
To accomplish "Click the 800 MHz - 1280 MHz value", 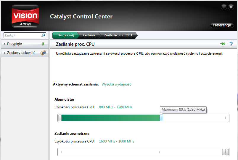I will [116, 107].
